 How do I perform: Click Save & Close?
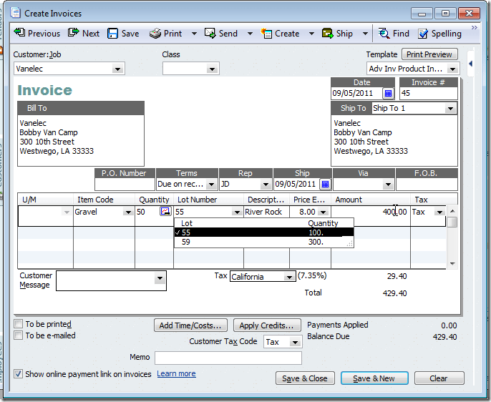305,378
